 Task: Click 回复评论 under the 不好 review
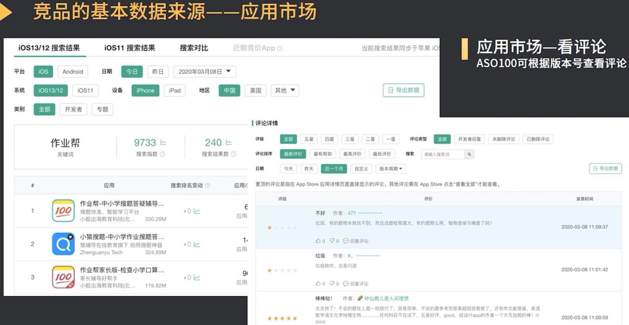coord(355,241)
